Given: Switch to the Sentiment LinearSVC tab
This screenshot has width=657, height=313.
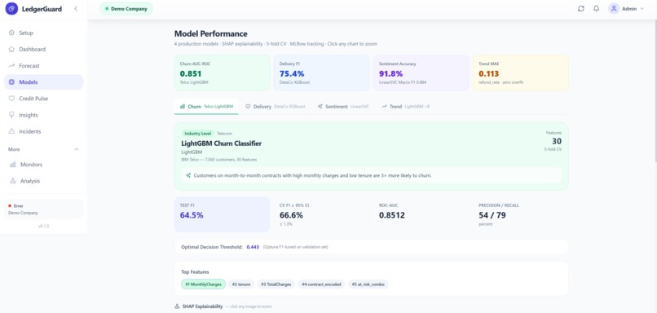Looking at the screenshot, I should (x=343, y=107).
